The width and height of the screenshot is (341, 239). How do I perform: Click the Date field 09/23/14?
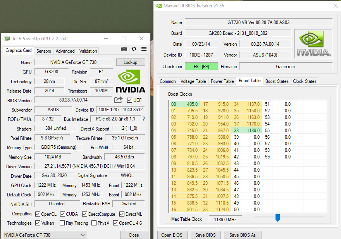pyautogui.click(x=201, y=44)
